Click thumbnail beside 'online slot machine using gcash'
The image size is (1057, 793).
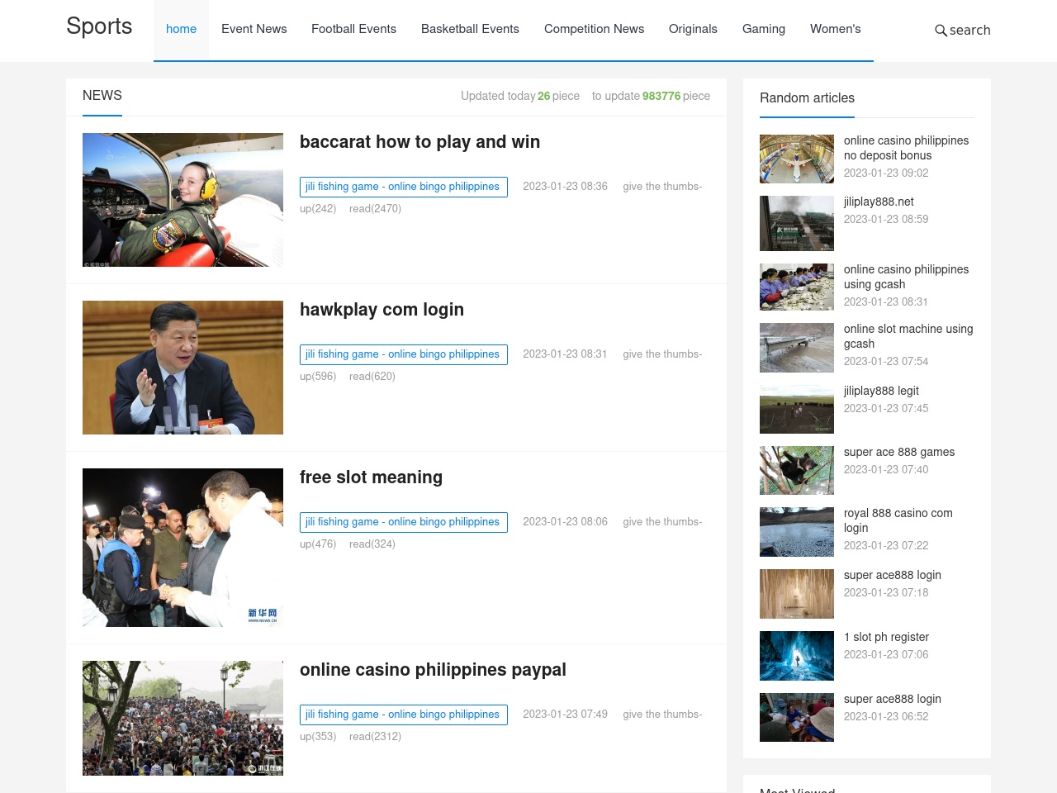[x=797, y=348]
